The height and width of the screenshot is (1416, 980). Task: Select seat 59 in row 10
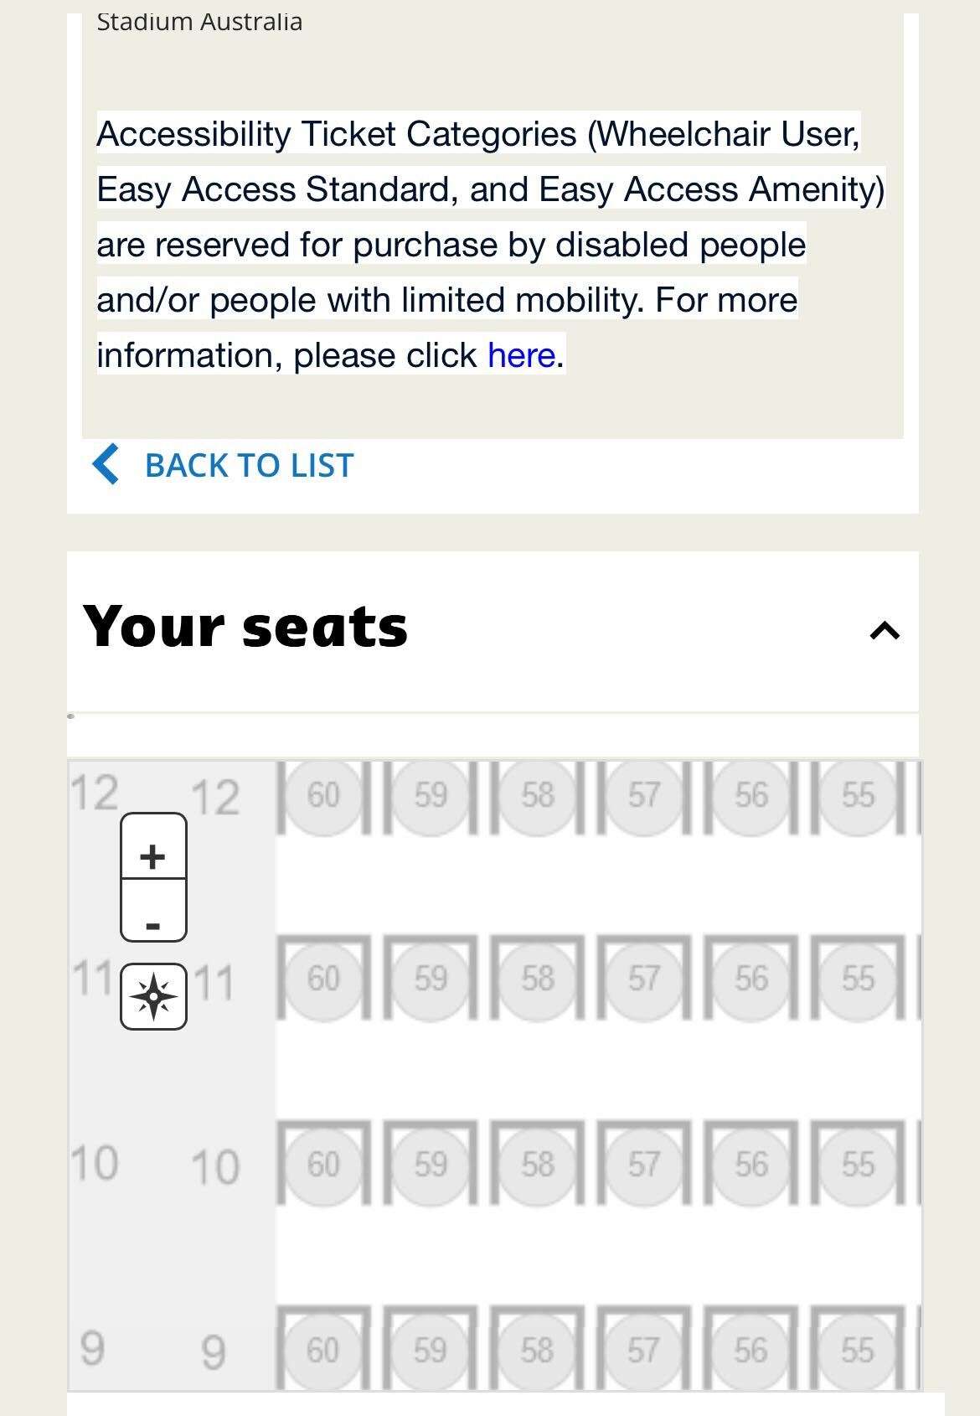(x=431, y=1165)
